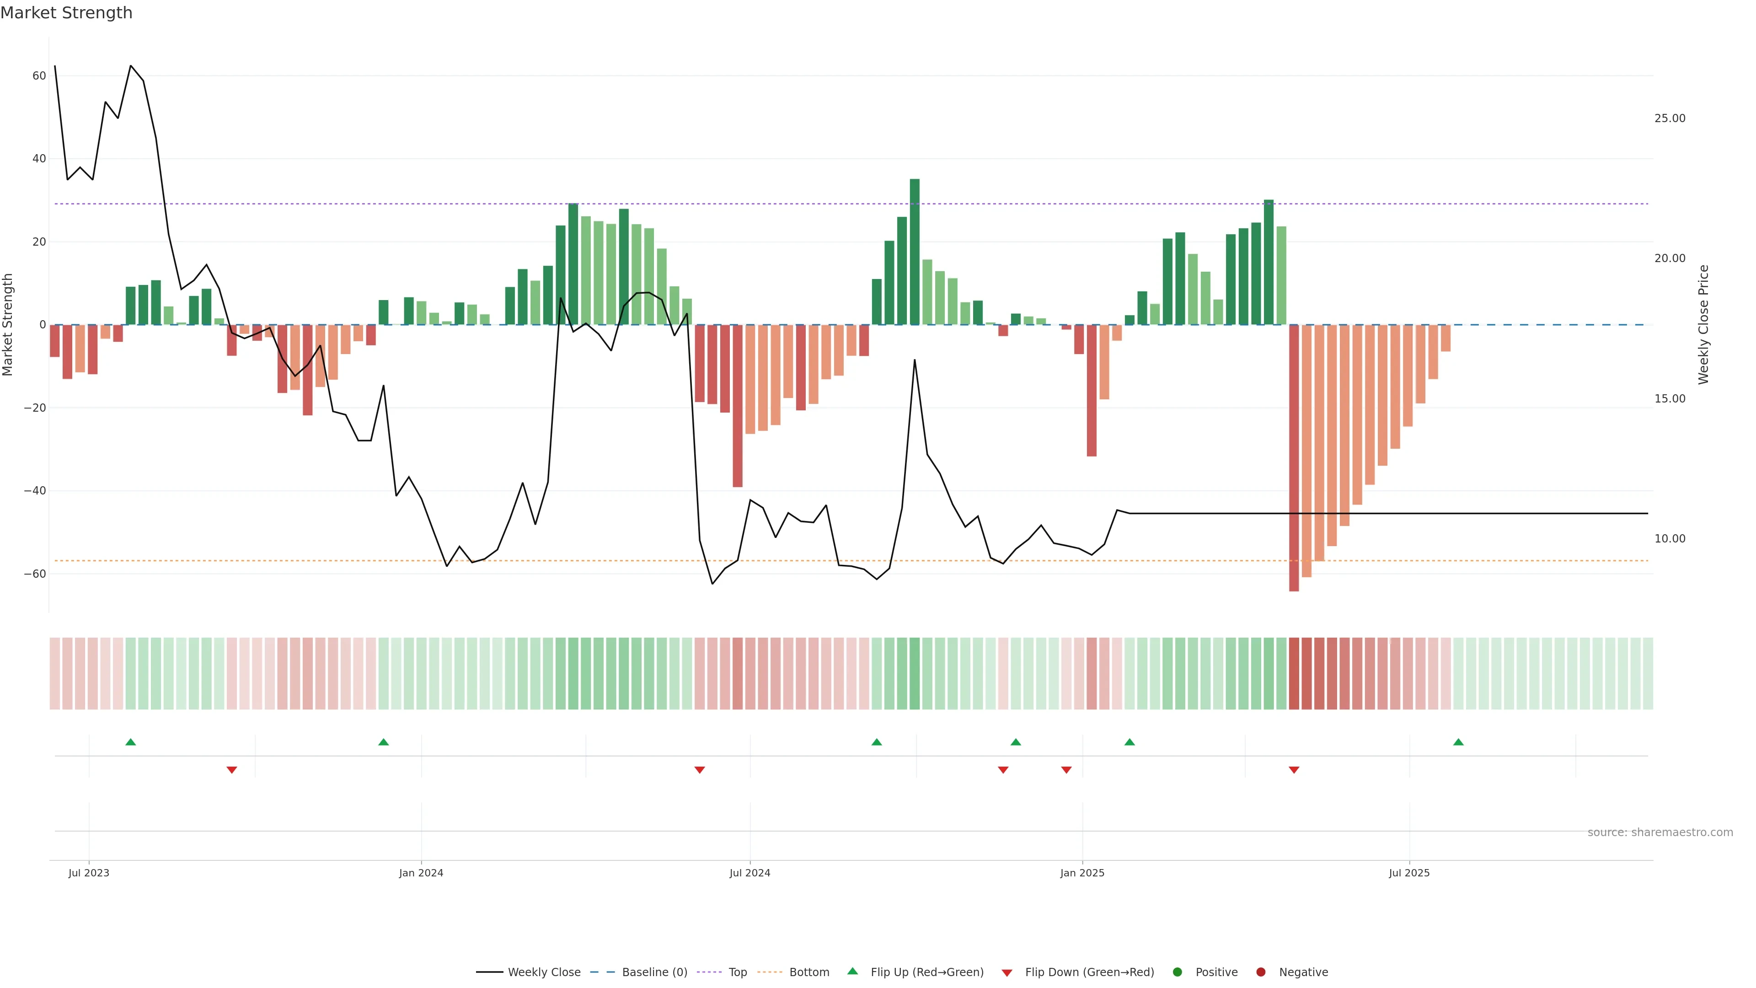The height and width of the screenshot is (988, 1756).
Task: Click the red flip-down marker just before Jul 2024
Action: tap(699, 770)
